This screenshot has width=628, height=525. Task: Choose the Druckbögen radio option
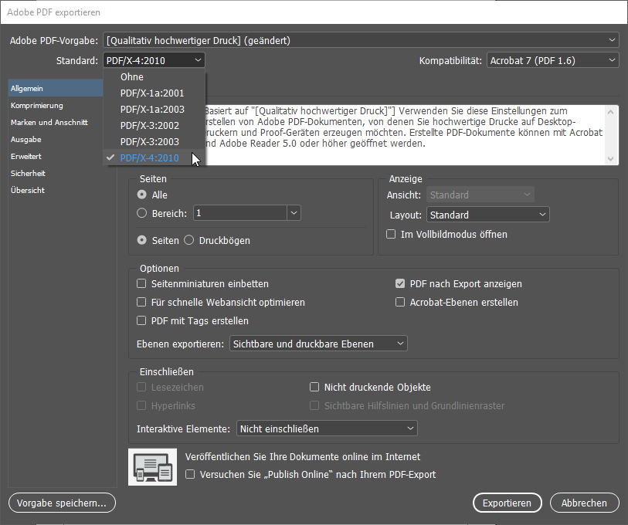tap(189, 241)
